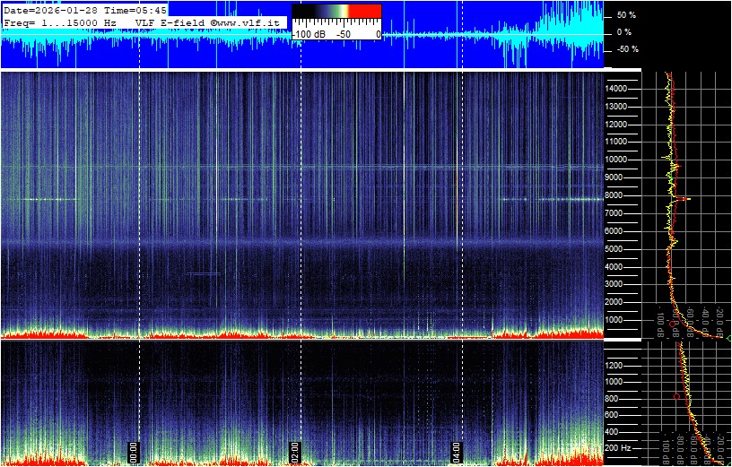Viewport: 732px width, 467px height.
Task: Click the www.vlf.it website credit
Action: pos(245,22)
